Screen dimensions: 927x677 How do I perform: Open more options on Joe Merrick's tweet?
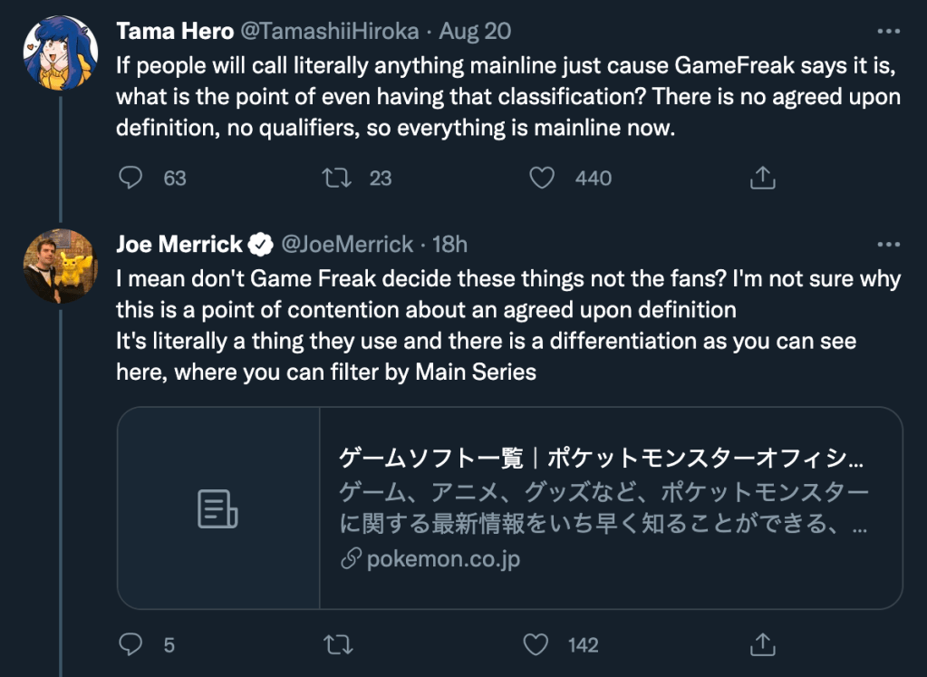tap(889, 244)
